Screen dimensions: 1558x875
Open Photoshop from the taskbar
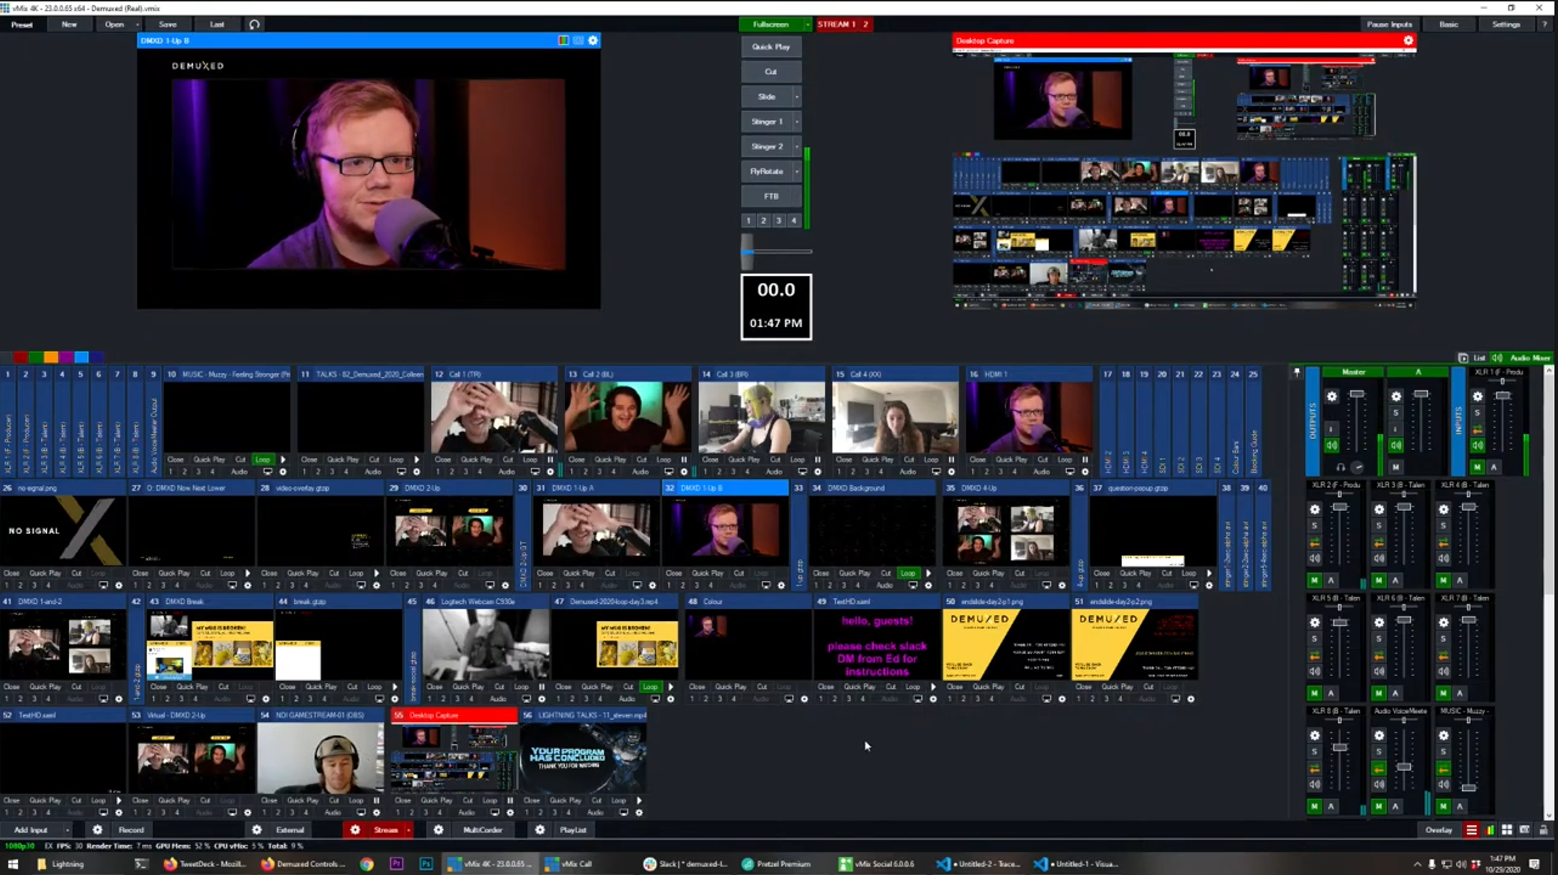426,864
